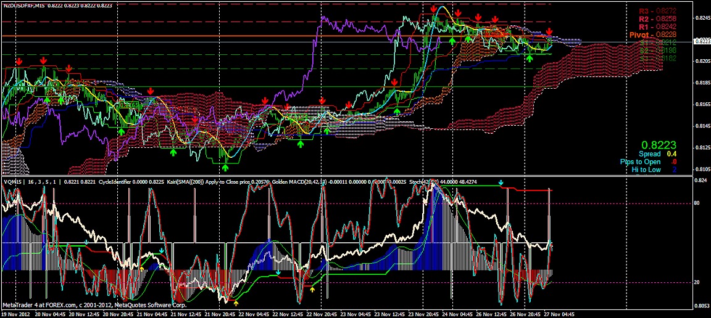Click the 0.8205 price axis value

point(702,61)
